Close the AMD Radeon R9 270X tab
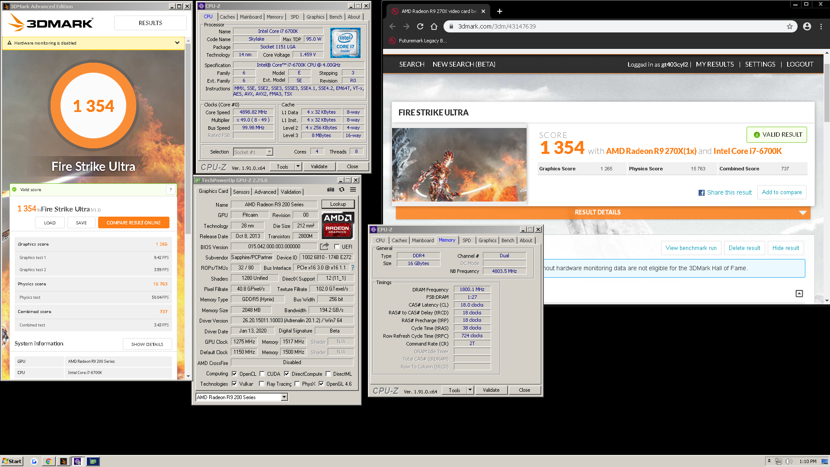This screenshot has width=830, height=467. coord(483,11)
